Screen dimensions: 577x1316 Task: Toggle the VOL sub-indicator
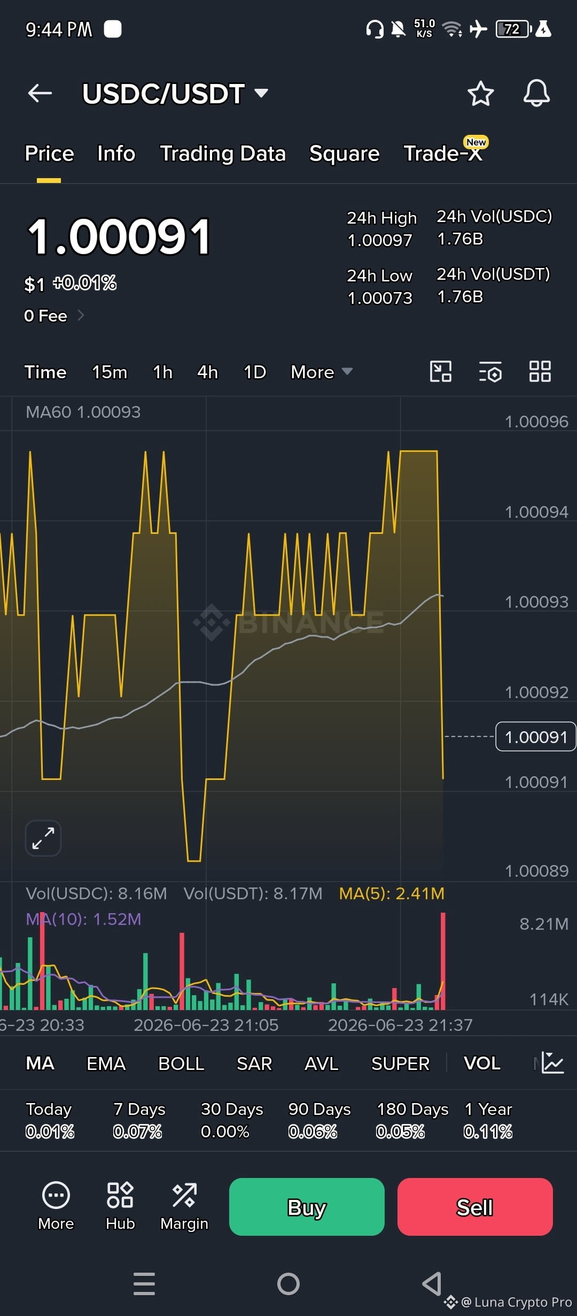[482, 1063]
